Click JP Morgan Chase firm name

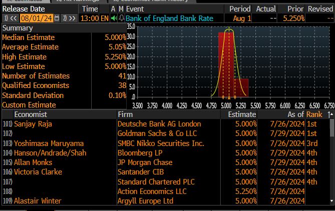pyautogui.click(x=145, y=162)
